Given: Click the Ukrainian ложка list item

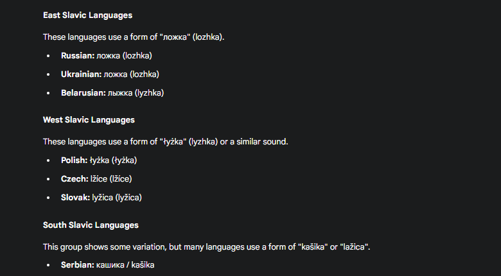Looking at the screenshot, I should tap(110, 74).
